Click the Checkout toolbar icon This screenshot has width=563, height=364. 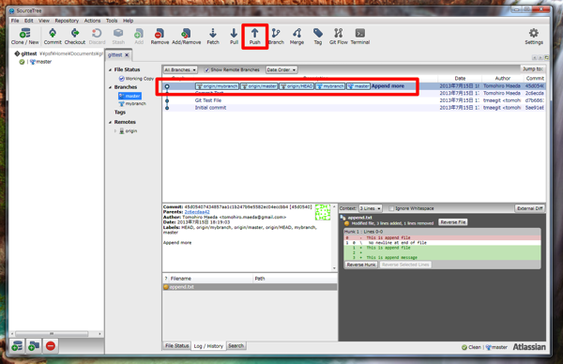pyautogui.click(x=75, y=37)
